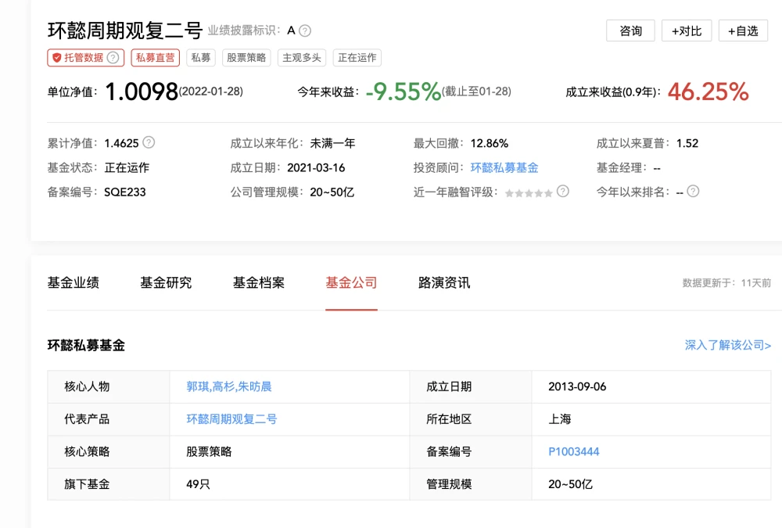Click the 私募 tag

pos(201,58)
